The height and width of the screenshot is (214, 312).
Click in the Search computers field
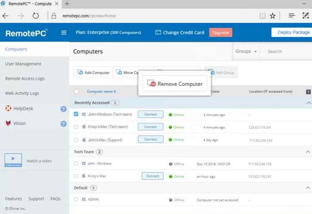(x=287, y=51)
